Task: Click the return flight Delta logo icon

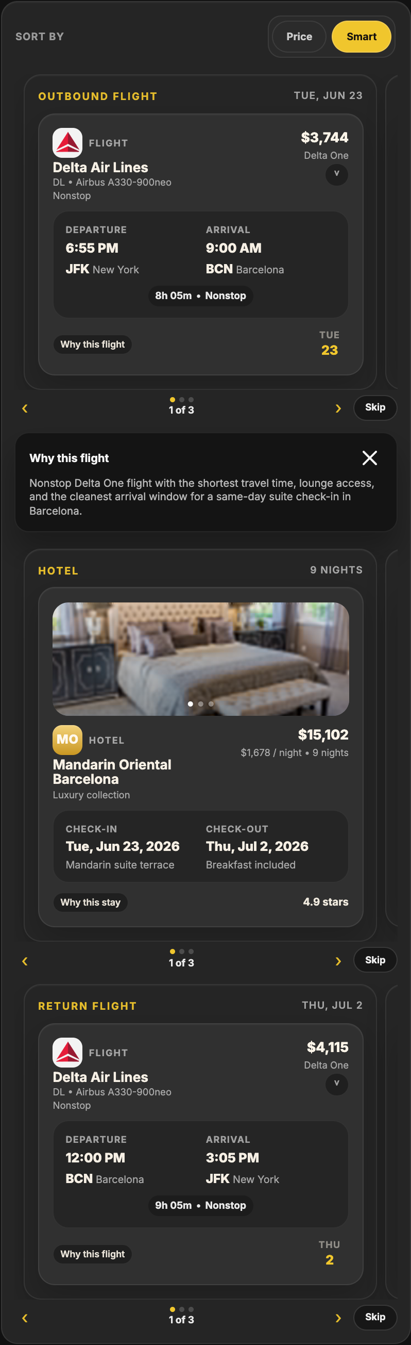Action: (67, 1052)
